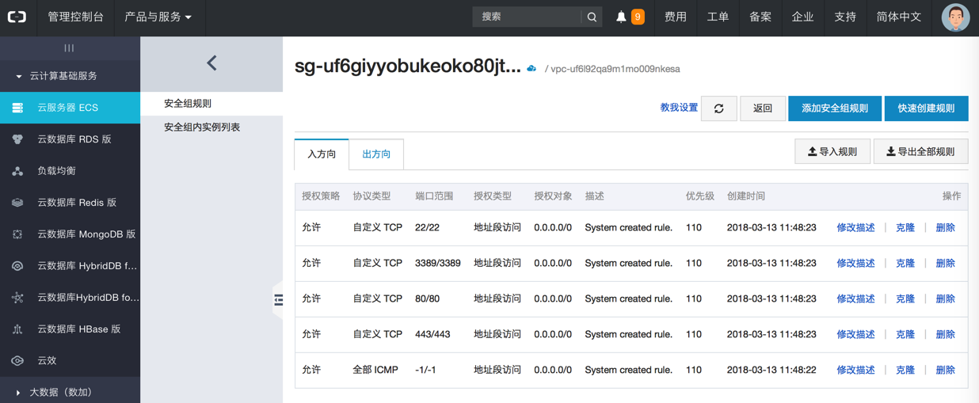This screenshot has width=979, height=403.
Task: Focus the 搜索 input field
Action: click(x=528, y=17)
